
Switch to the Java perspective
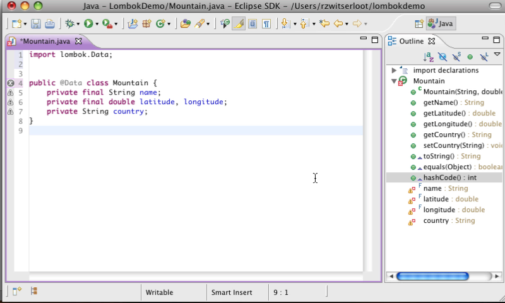tap(441, 24)
